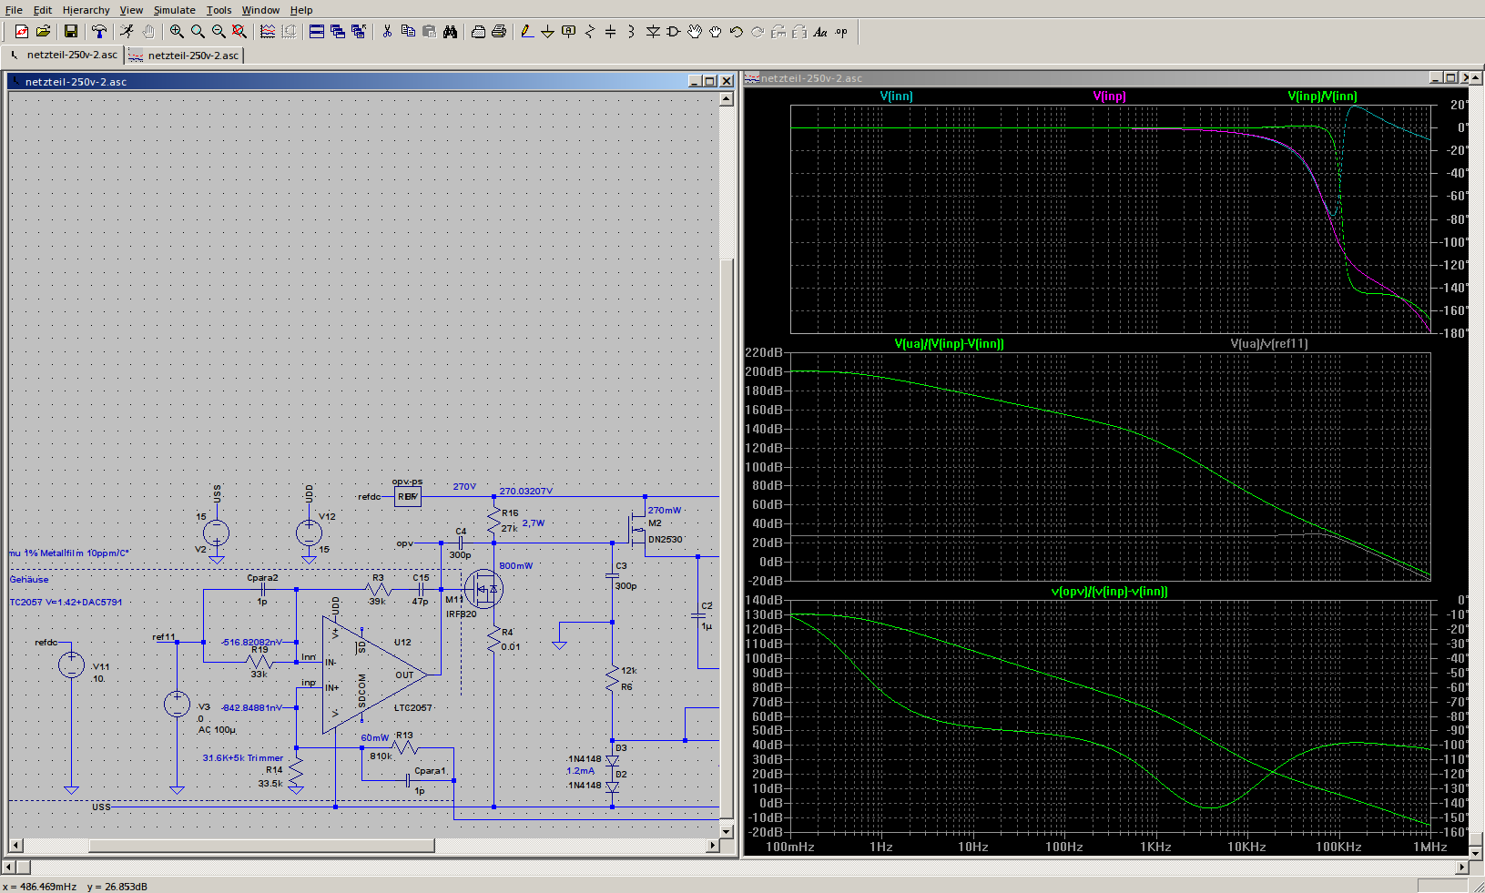Screen dimensions: 1485x893
Task: Click the IRF820 MOSFET M11 symbol
Action: click(483, 590)
